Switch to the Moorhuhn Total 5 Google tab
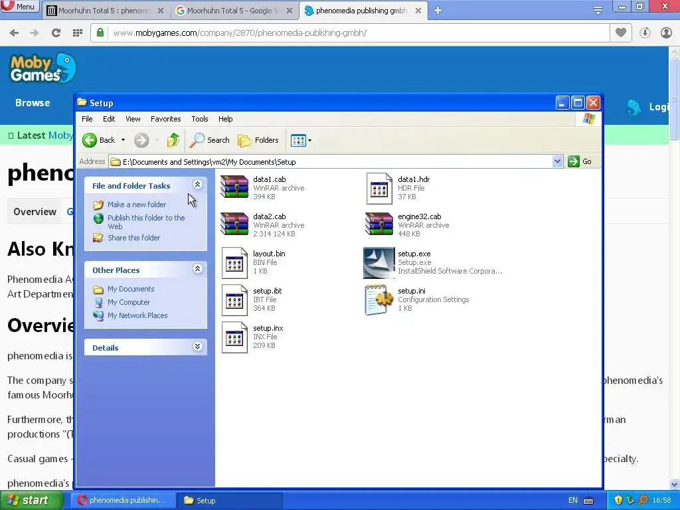This screenshot has width=680, height=510. (234, 11)
